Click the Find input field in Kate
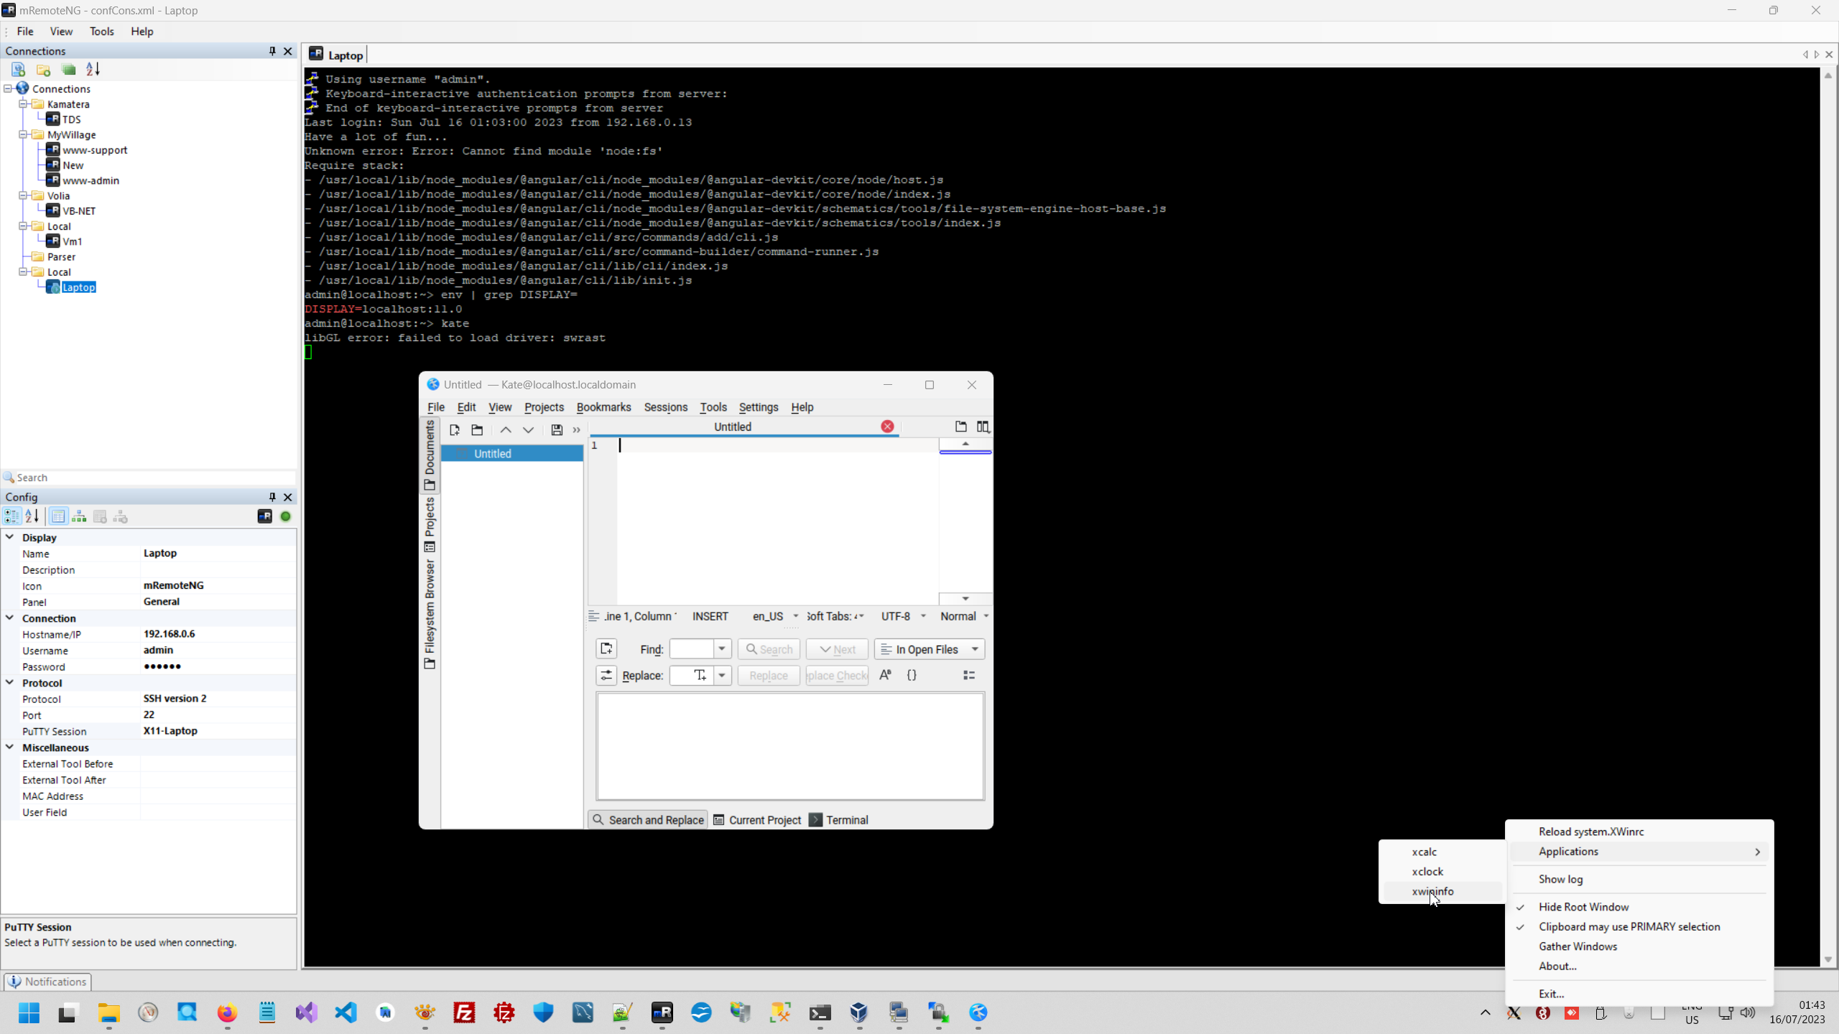The image size is (1839, 1034). tap(691, 649)
